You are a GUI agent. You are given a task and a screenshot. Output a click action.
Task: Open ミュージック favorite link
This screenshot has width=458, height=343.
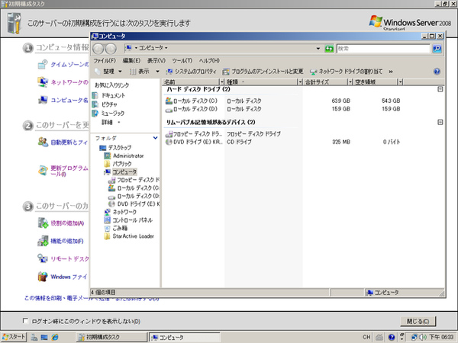(108, 113)
